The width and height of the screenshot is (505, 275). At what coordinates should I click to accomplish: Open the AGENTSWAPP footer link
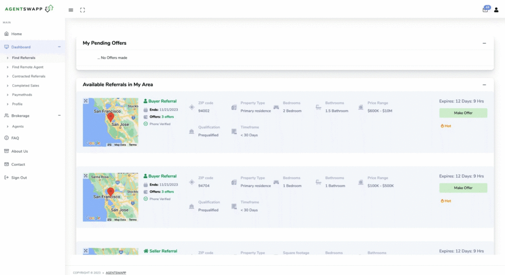[116, 273]
